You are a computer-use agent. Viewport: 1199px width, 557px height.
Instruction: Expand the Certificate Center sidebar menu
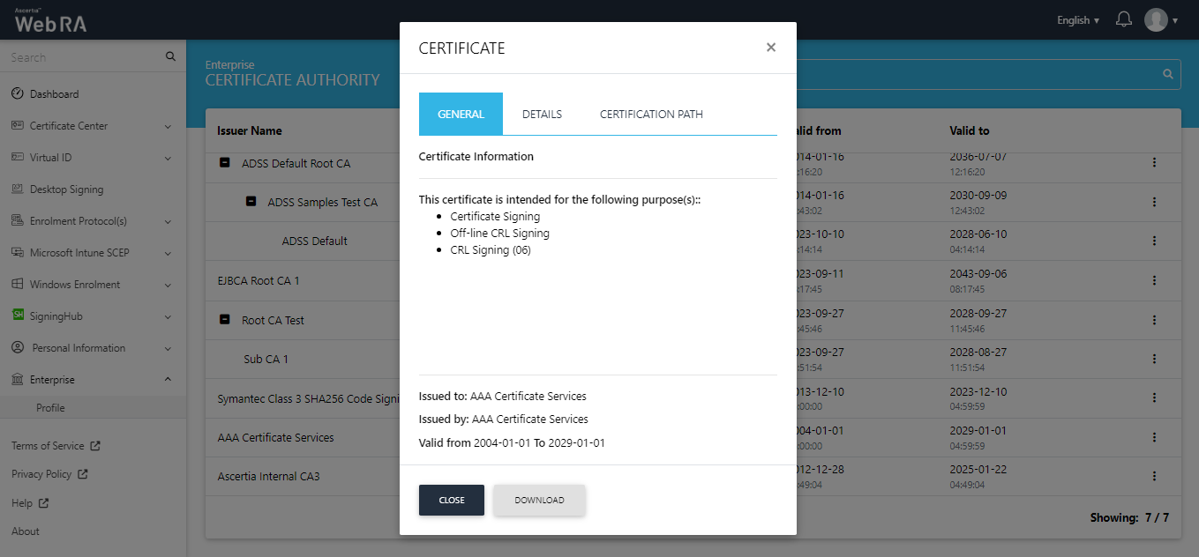[x=168, y=126]
